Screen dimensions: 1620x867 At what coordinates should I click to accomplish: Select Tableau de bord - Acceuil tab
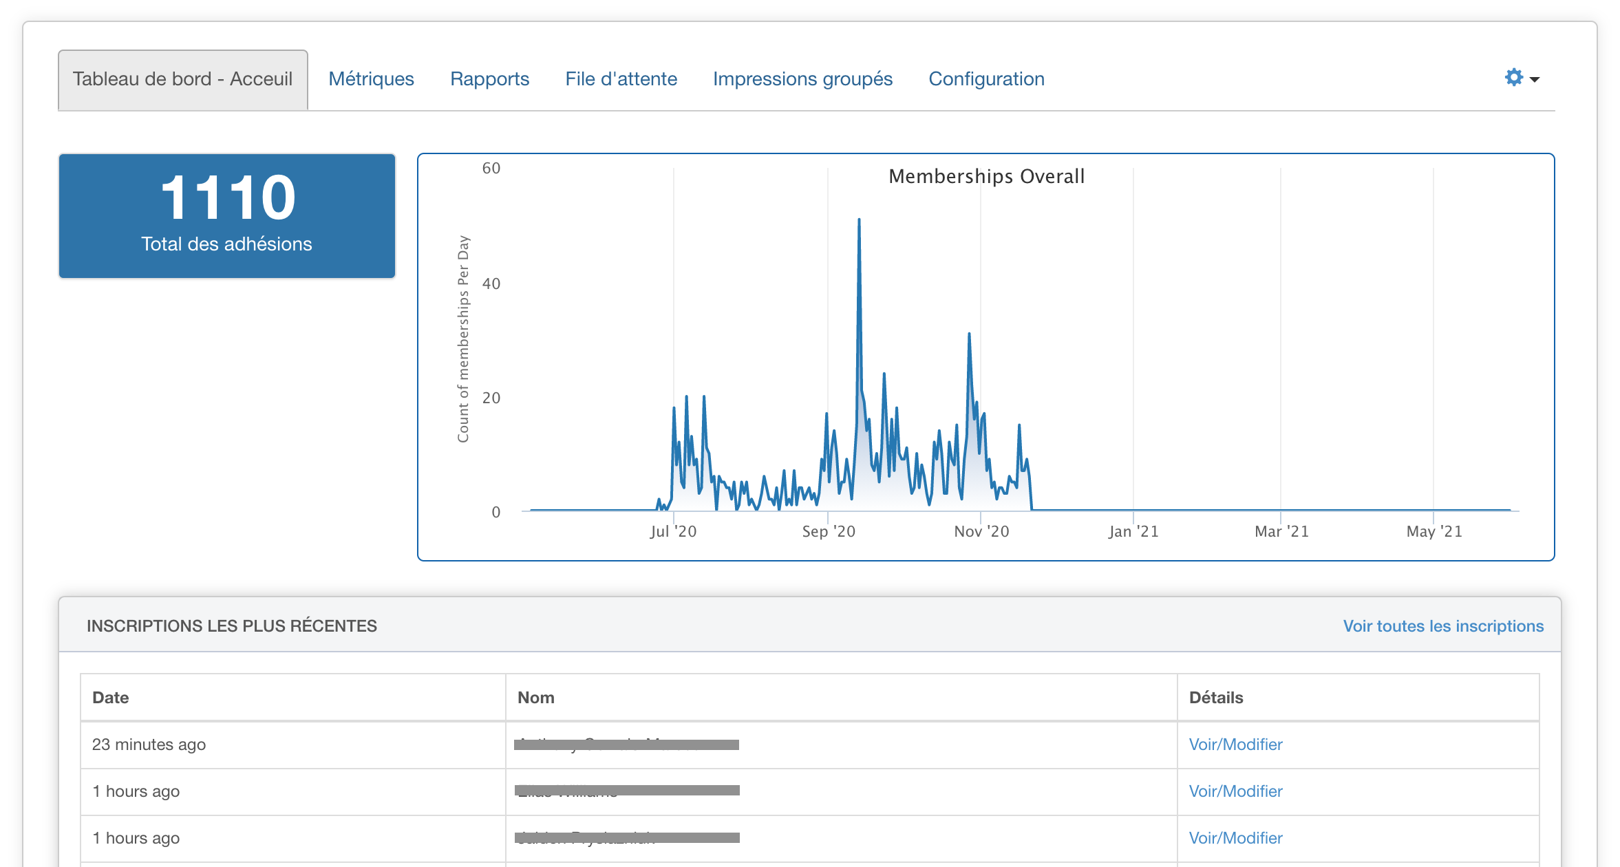pos(182,79)
